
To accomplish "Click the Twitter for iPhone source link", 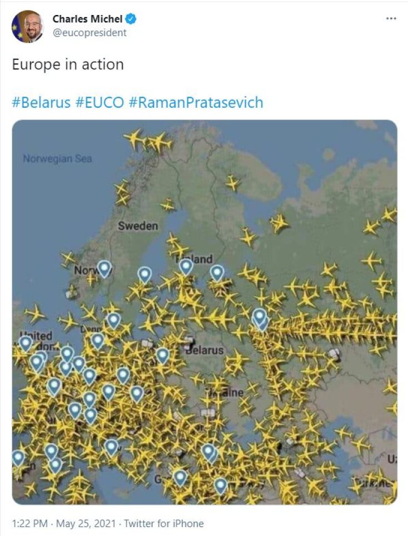I will 163,523.
